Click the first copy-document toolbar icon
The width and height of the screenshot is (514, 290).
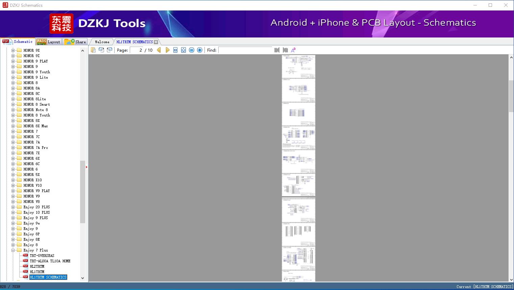click(93, 50)
